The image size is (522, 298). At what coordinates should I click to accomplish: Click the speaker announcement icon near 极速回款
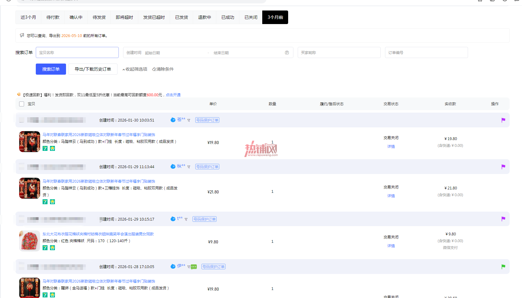19,94
